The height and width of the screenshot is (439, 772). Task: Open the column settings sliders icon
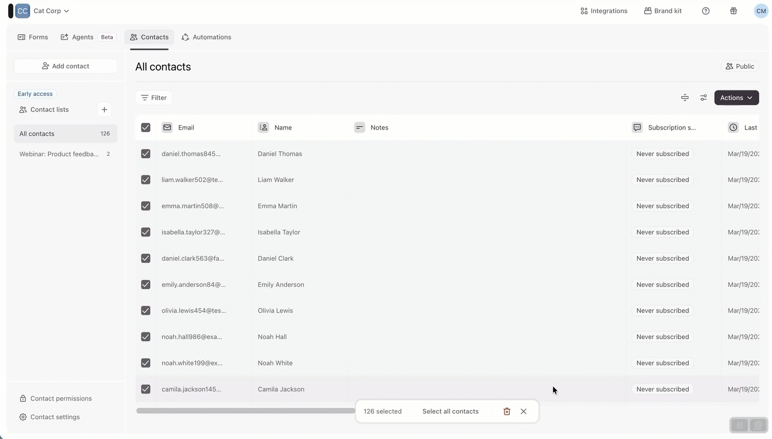(703, 98)
